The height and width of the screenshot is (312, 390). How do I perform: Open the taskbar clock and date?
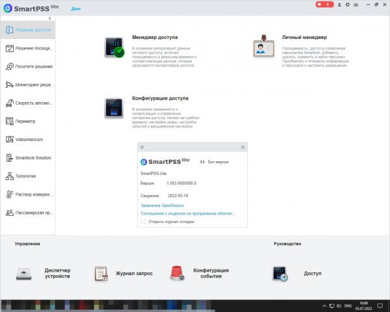coord(363,305)
